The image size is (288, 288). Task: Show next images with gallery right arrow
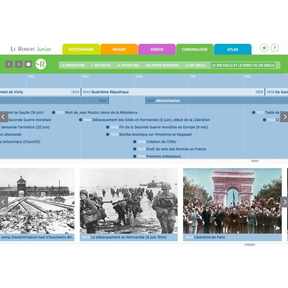(x=284, y=202)
